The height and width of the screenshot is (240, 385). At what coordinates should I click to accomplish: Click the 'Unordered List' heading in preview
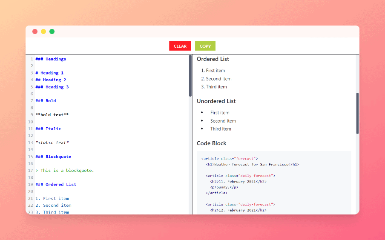click(x=216, y=101)
